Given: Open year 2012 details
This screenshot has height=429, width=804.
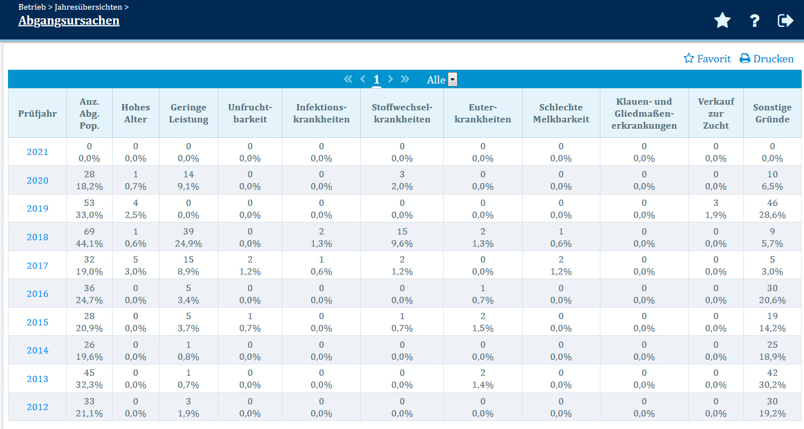Looking at the screenshot, I should coord(38,407).
